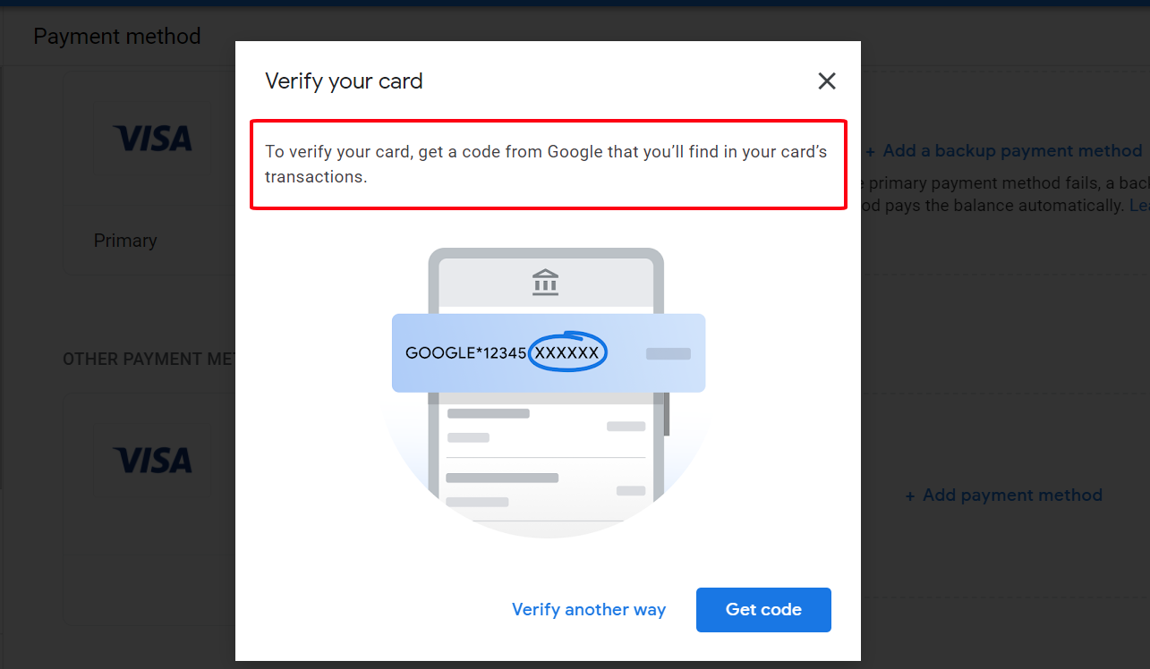1150x669 pixels.
Task: Select the Payment method heading
Action: (116, 37)
